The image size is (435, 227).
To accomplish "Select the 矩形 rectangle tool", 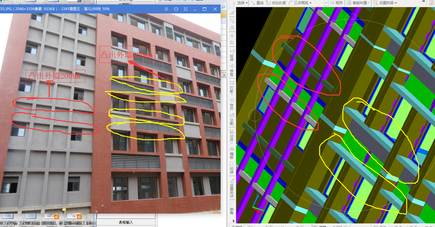I will 337,3.
